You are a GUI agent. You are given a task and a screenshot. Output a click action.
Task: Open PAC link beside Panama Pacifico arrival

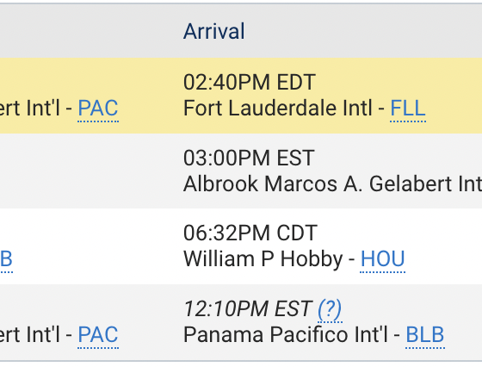[x=98, y=335]
